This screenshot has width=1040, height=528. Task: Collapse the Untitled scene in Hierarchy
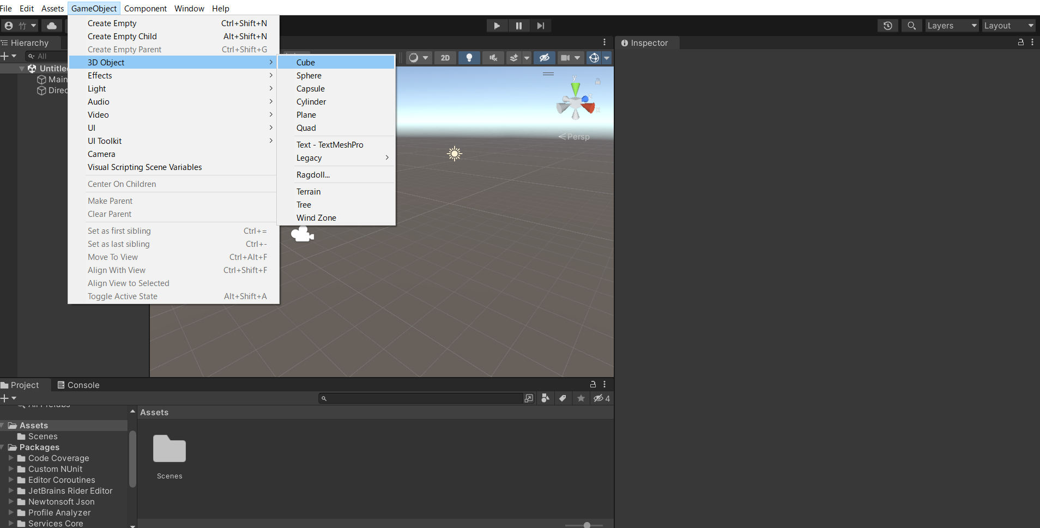click(22, 69)
